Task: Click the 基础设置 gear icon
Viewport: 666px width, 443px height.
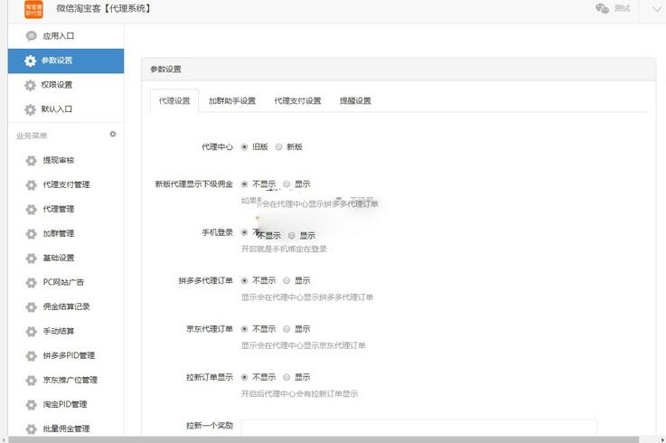Action: (31, 258)
